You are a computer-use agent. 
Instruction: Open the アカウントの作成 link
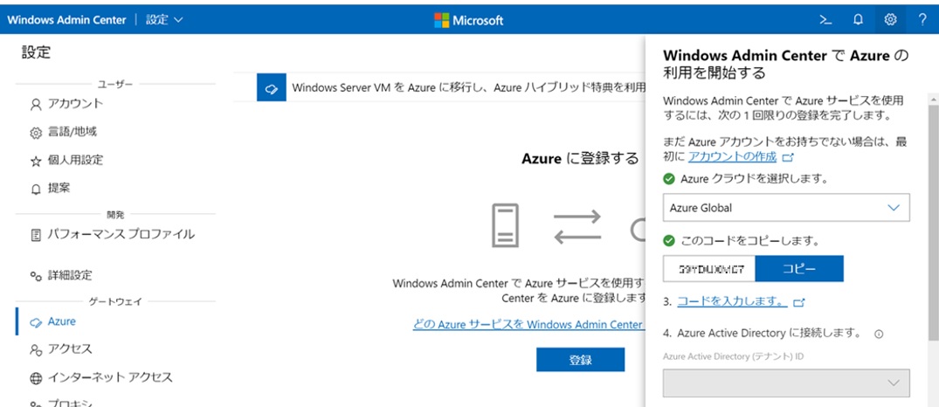pos(732,156)
